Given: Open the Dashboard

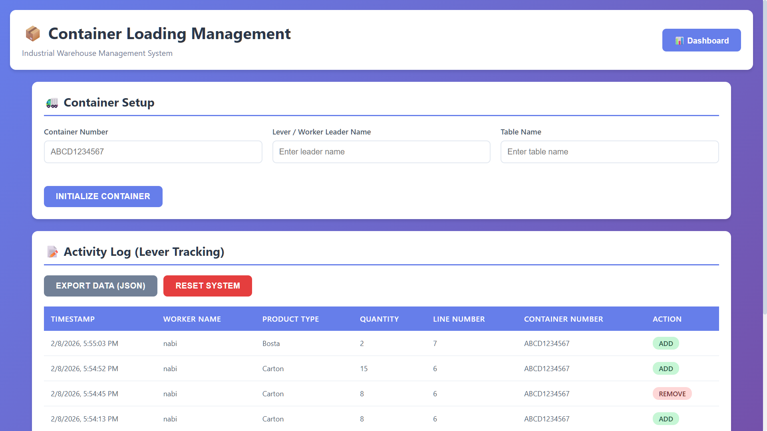Looking at the screenshot, I should pyautogui.click(x=701, y=40).
